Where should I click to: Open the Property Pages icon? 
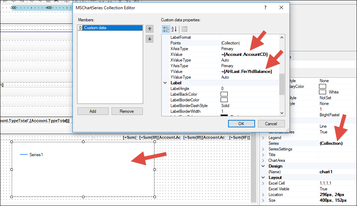click(184, 29)
